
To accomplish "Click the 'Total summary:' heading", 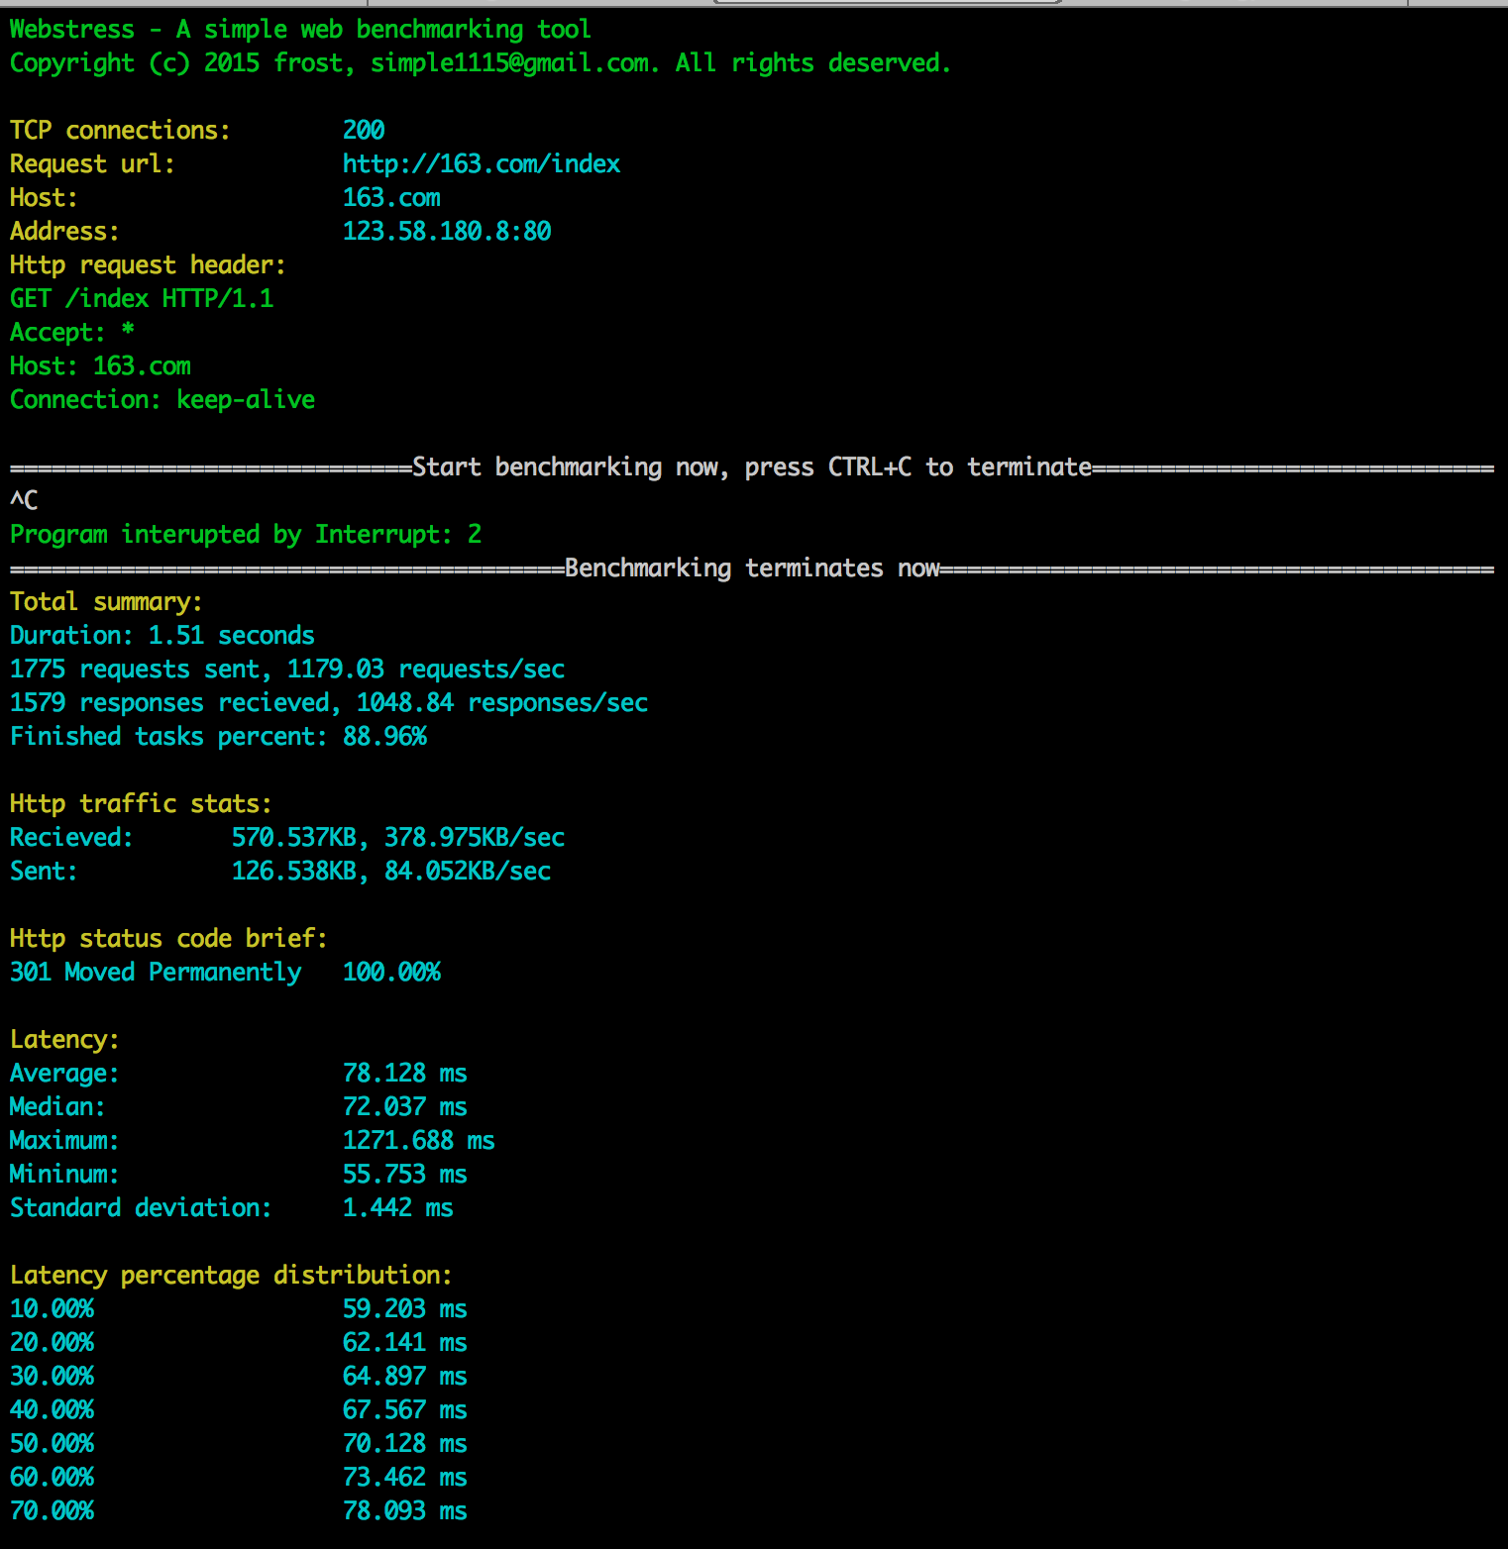I will tap(107, 602).
